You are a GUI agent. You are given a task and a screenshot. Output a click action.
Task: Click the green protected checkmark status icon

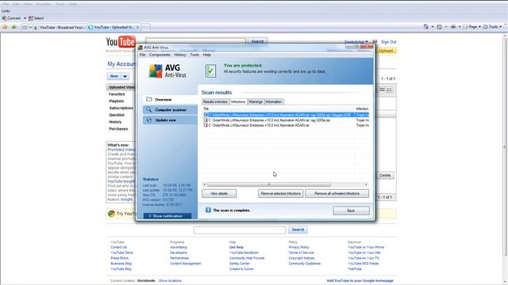210,70
